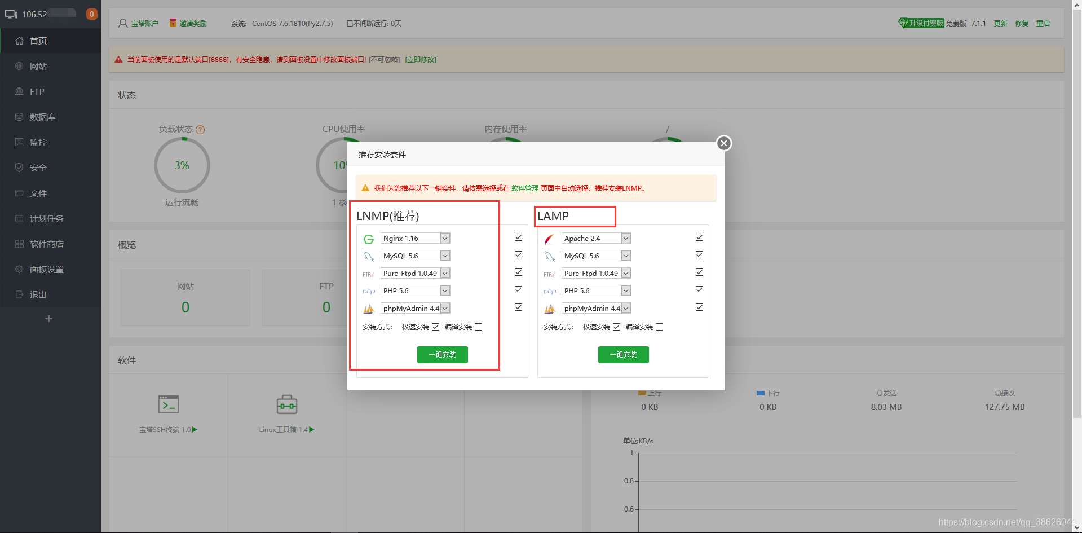Open the Apache 2.4 version dropdown
This screenshot has height=533, width=1082.
point(597,239)
